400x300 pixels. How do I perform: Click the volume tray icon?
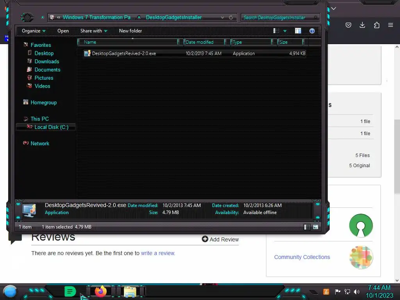click(357, 291)
